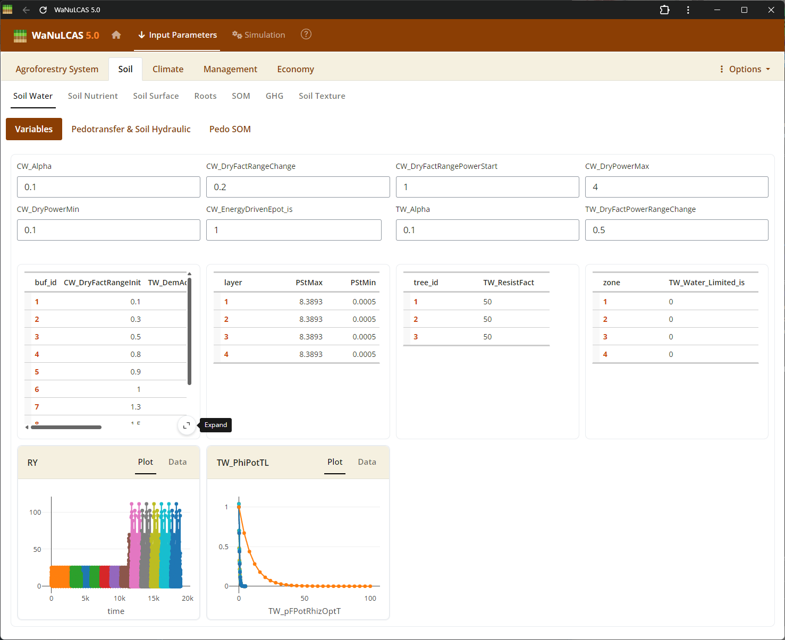Select the Pedo SOM button
The image size is (785, 640).
pyautogui.click(x=230, y=129)
